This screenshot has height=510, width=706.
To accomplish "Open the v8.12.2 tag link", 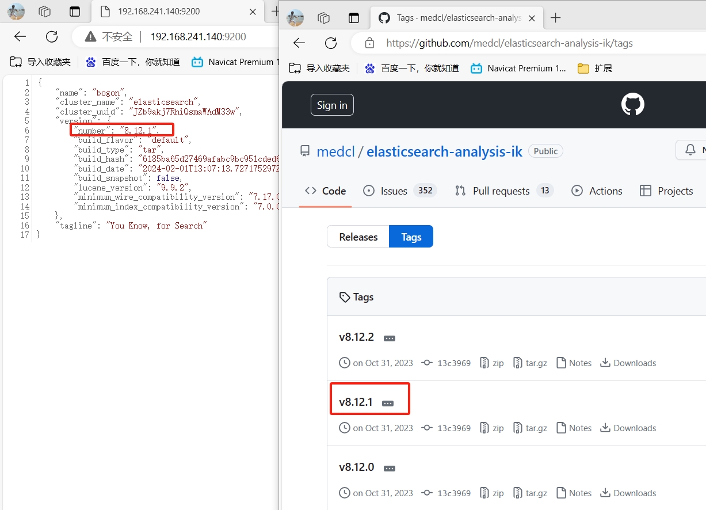I will [357, 337].
